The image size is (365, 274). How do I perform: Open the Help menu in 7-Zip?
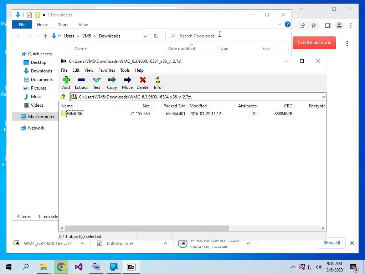[139, 70]
